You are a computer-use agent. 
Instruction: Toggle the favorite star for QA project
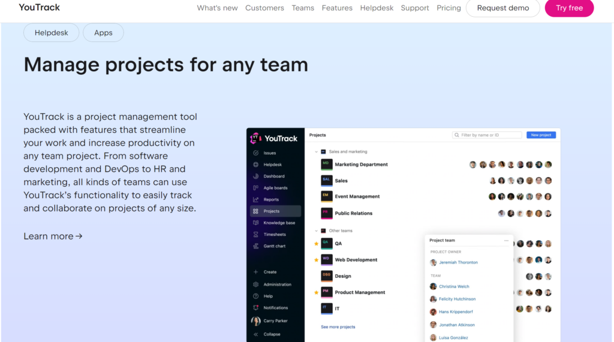coord(317,244)
